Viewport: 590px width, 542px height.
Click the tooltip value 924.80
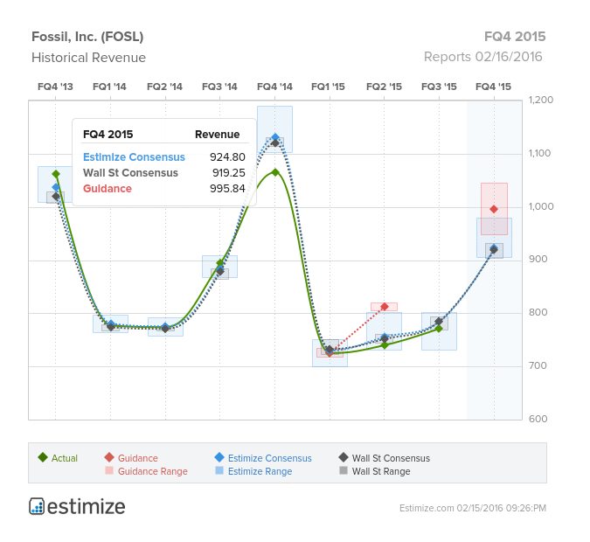[227, 157]
